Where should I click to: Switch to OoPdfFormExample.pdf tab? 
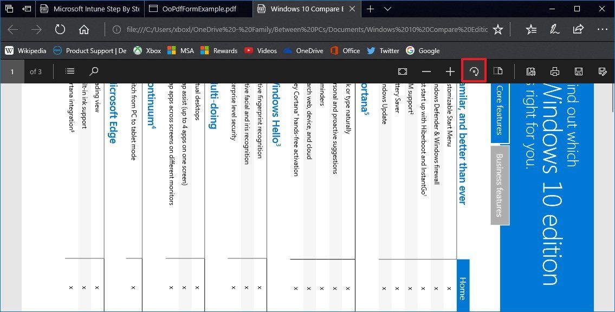(198, 9)
